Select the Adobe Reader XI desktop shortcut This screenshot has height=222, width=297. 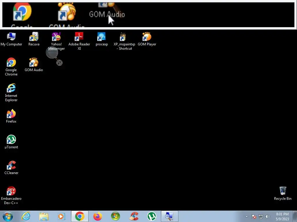click(79, 41)
